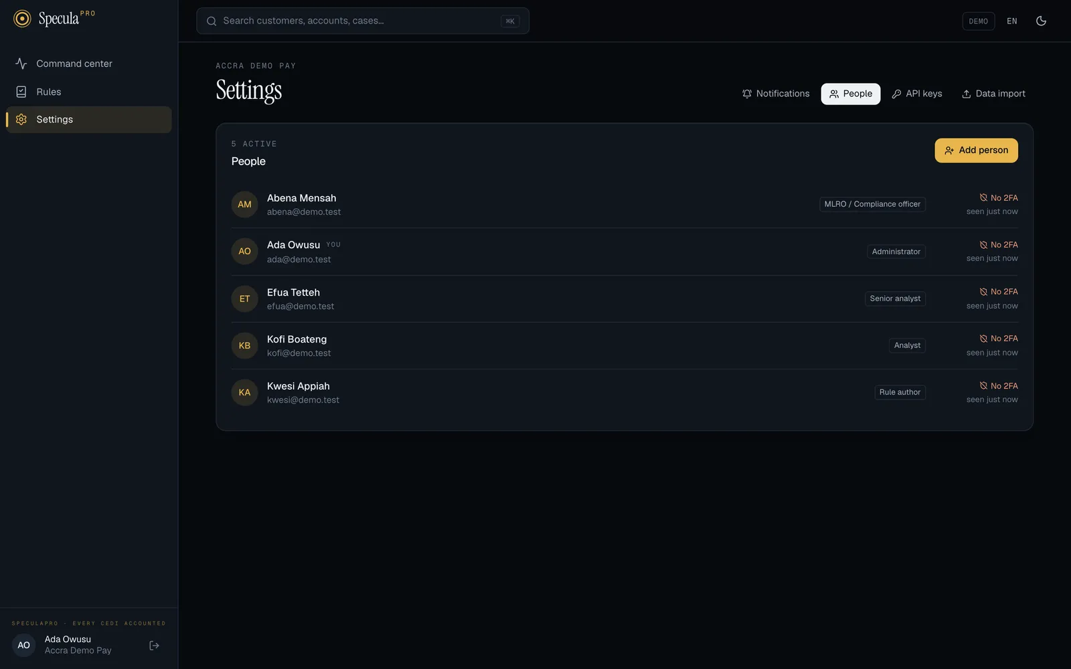
Task: Click the search magnifier icon
Action: point(212,21)
